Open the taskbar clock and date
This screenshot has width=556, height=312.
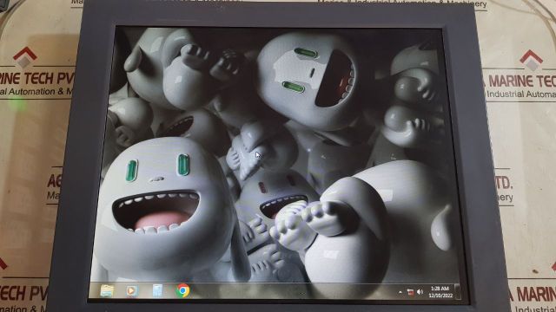click(x=440, y=292)
